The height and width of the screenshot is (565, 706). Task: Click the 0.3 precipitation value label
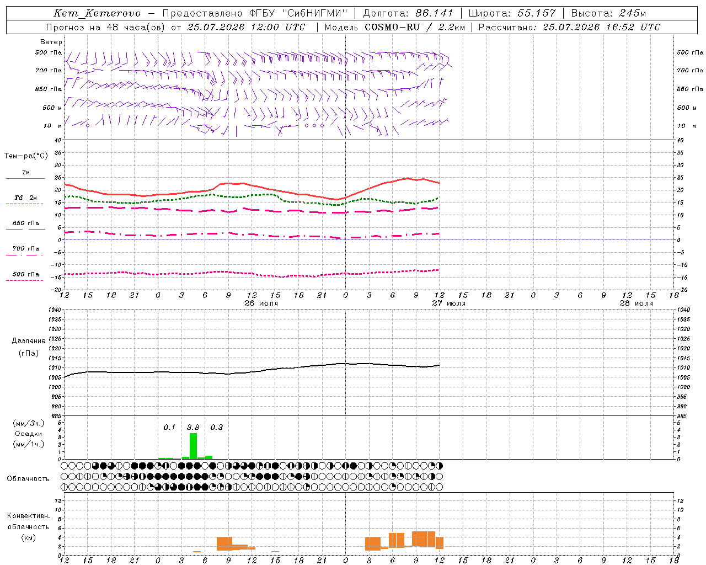217,427
